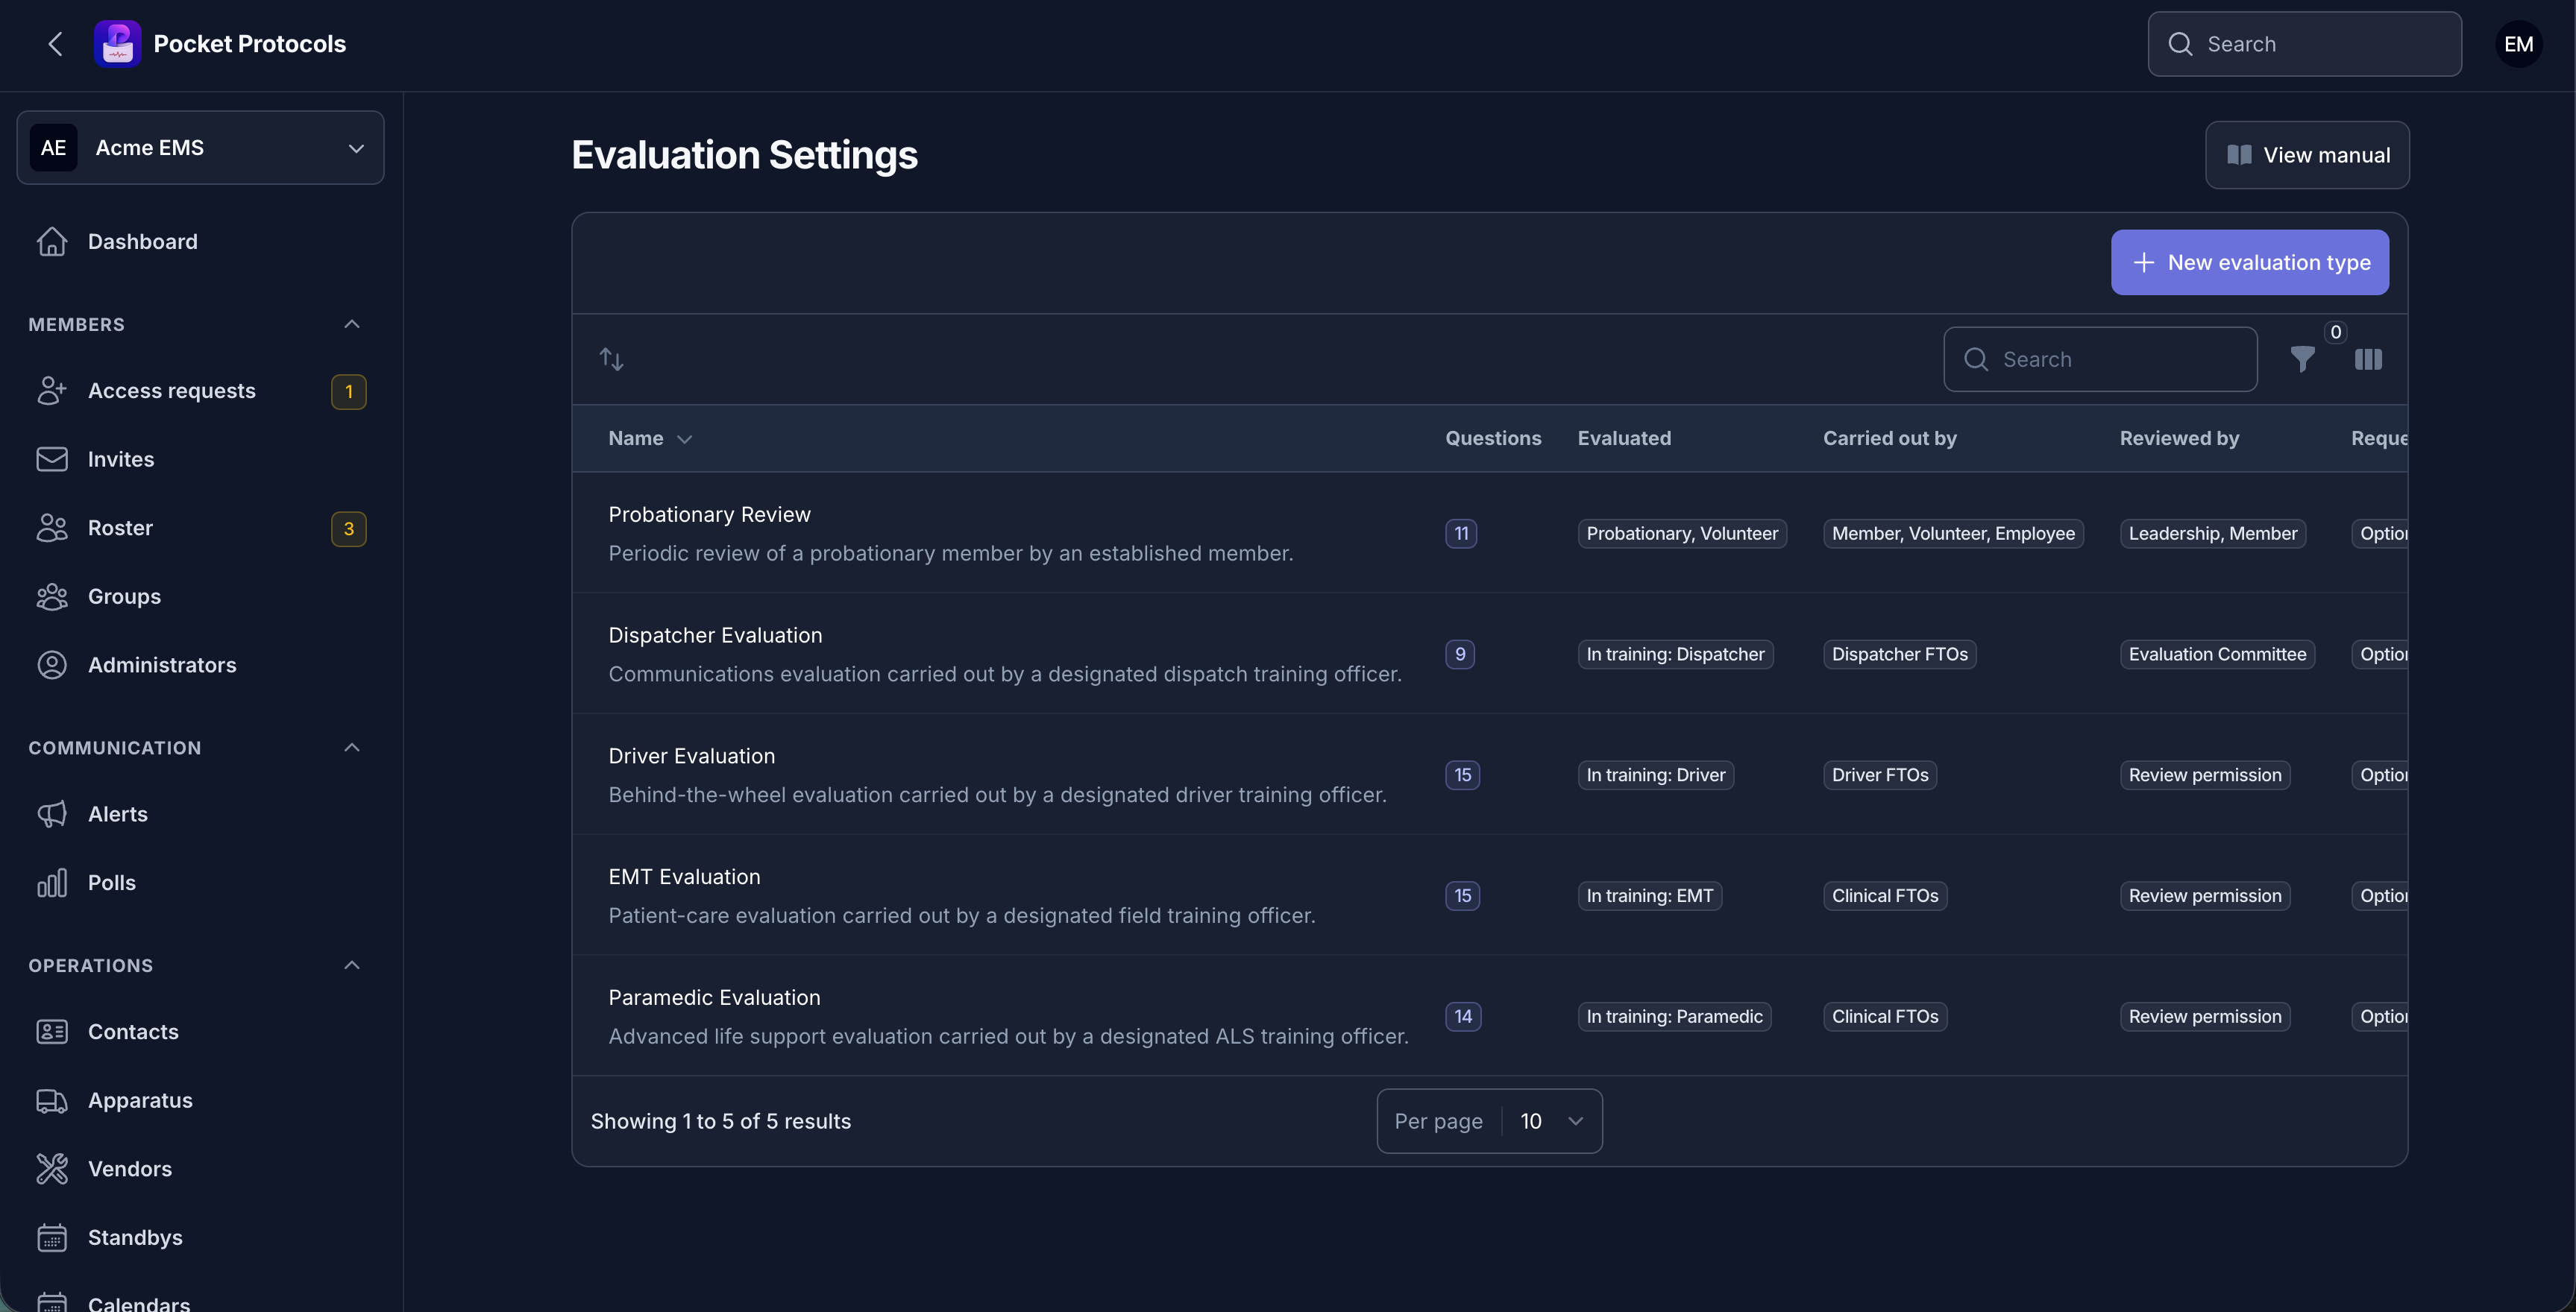Click the Pocket Protocols logo icon
This screenshot has width=2576, height=1312.
click(x=117, y=44)
